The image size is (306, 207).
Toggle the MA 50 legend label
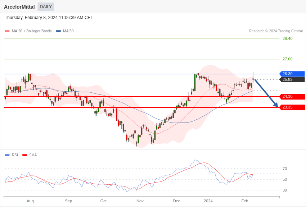click(x=68, y=31)
